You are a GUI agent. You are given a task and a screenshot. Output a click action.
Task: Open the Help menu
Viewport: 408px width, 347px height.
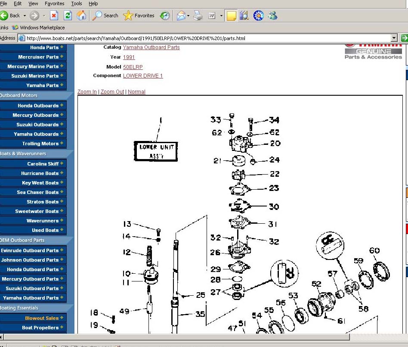(93, 3)
